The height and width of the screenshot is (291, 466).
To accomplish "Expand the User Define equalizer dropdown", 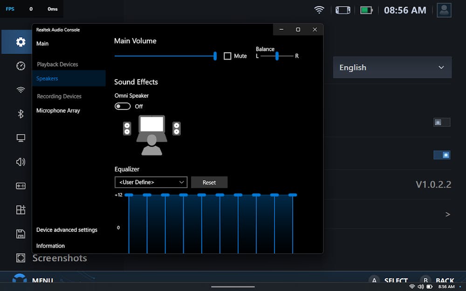I will point(151,182).
